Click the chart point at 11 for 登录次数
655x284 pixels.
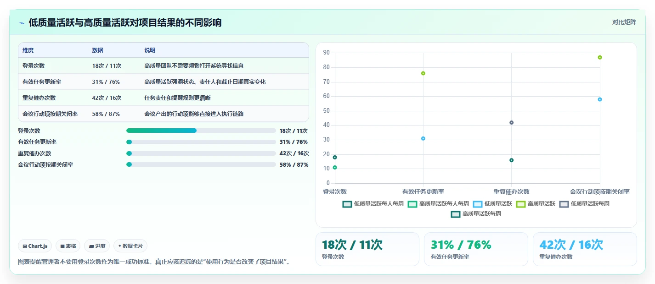click(335, 168)
